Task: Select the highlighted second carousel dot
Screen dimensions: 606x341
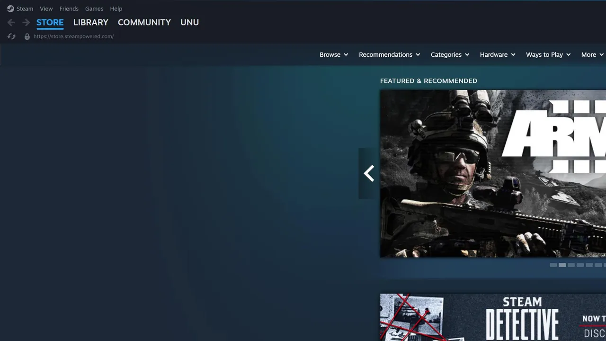Action: (562, 265)
